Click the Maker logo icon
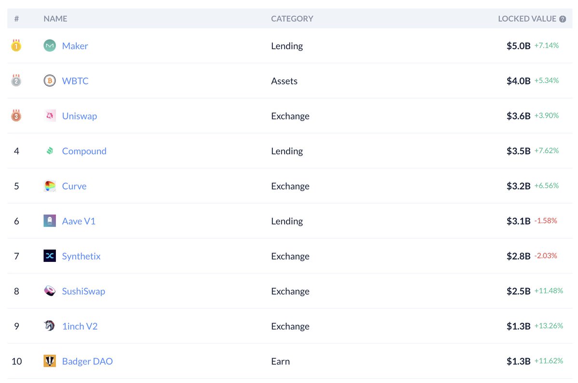This screenshot has width=578, height=383. click(50, 46)
